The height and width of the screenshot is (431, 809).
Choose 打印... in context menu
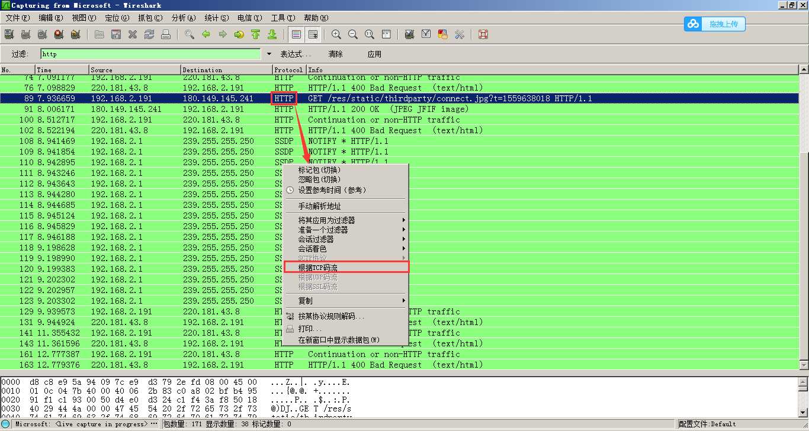pos(346,329)
